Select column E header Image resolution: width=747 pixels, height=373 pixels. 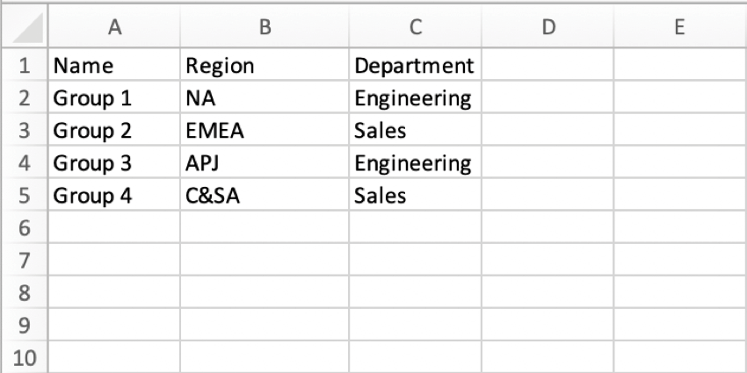[x=679, y=27]
